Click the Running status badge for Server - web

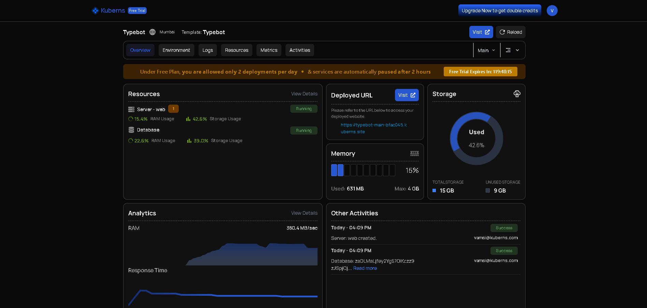(304, 109)
